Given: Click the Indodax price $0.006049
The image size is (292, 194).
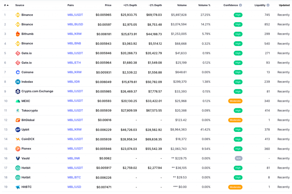Looking at the screenshot, I should tap(103, 82).
